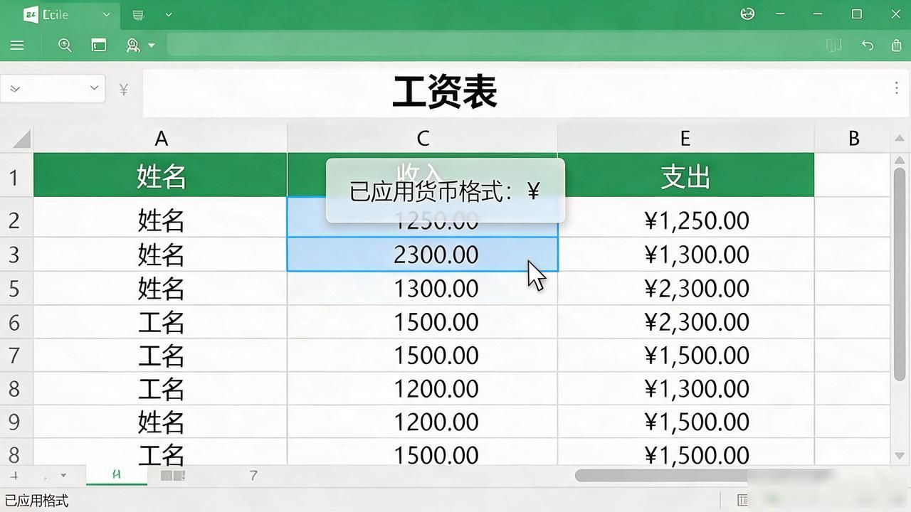Add a new sheet with plus icon
Screen dimensions: 911x512
click(14, 476)
